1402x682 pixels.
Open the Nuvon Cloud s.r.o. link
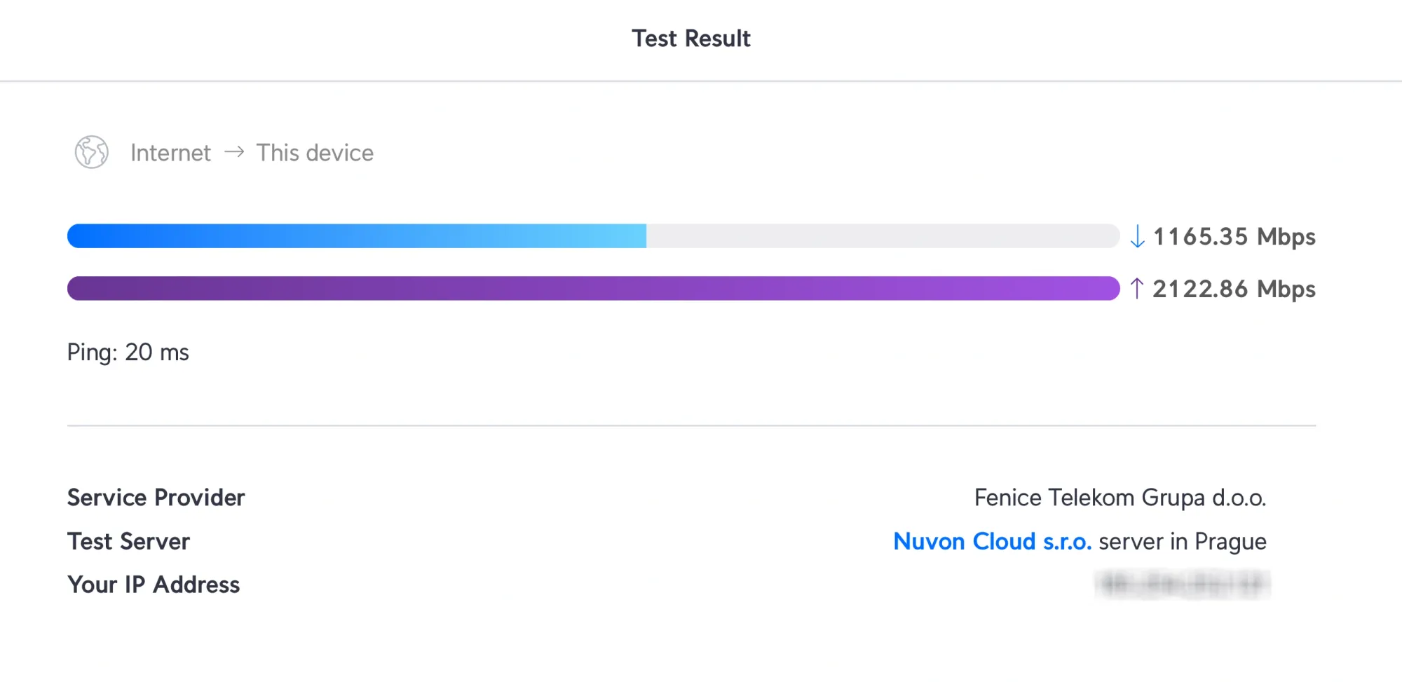992,541
